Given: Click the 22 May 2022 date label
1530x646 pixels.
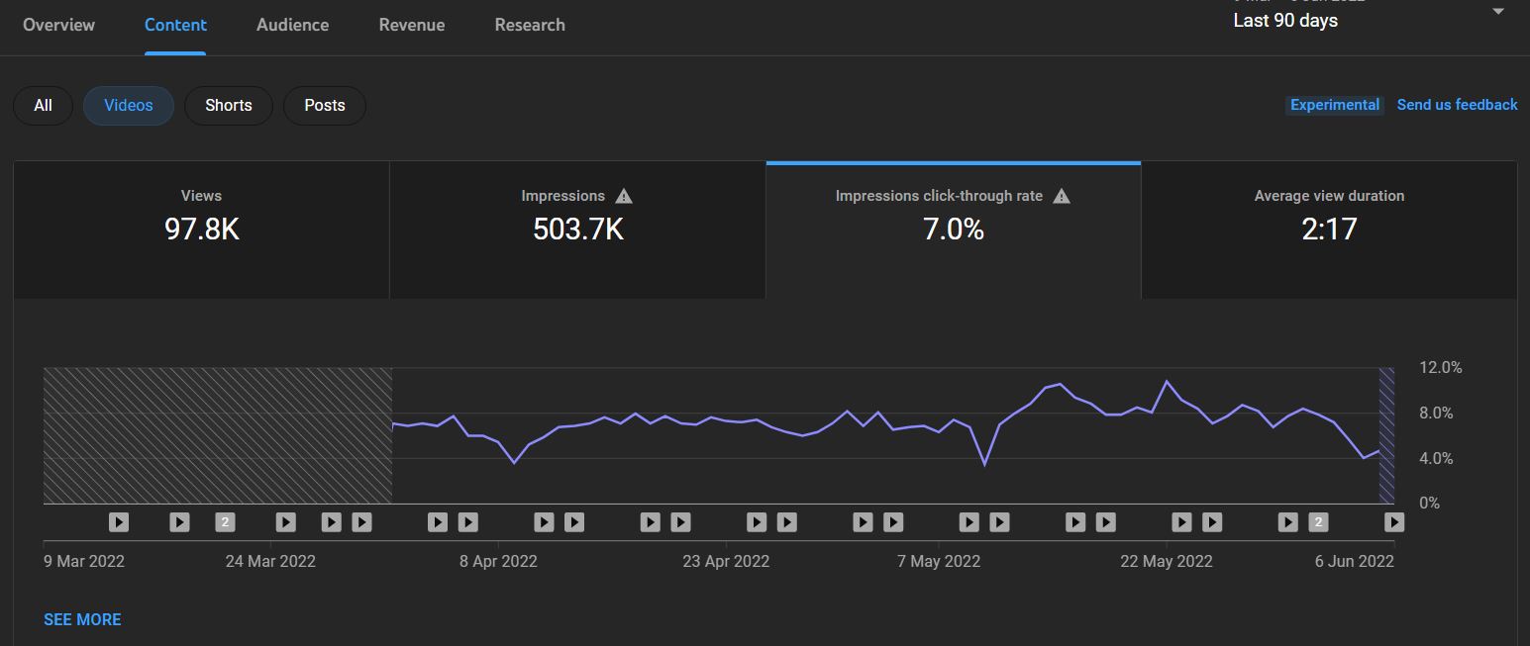Looking at the screenshot, I should (1167, 561).
